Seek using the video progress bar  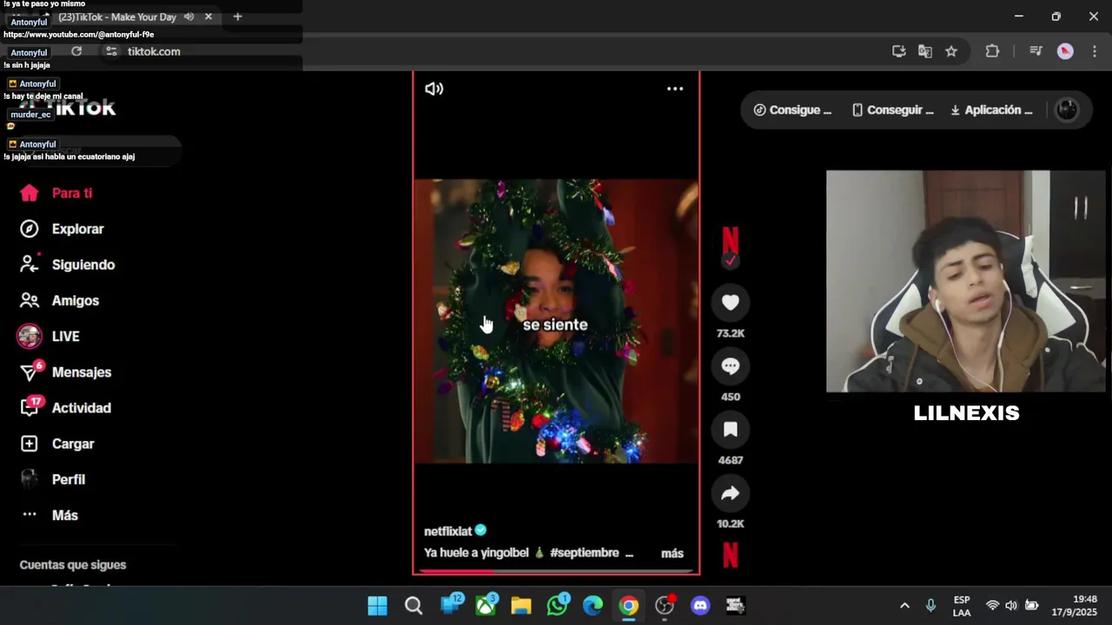pyautogui.click(x=556, y=571)
